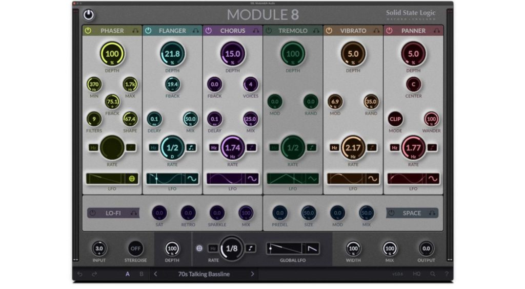Toggle HQ mode

click(416, 274)
